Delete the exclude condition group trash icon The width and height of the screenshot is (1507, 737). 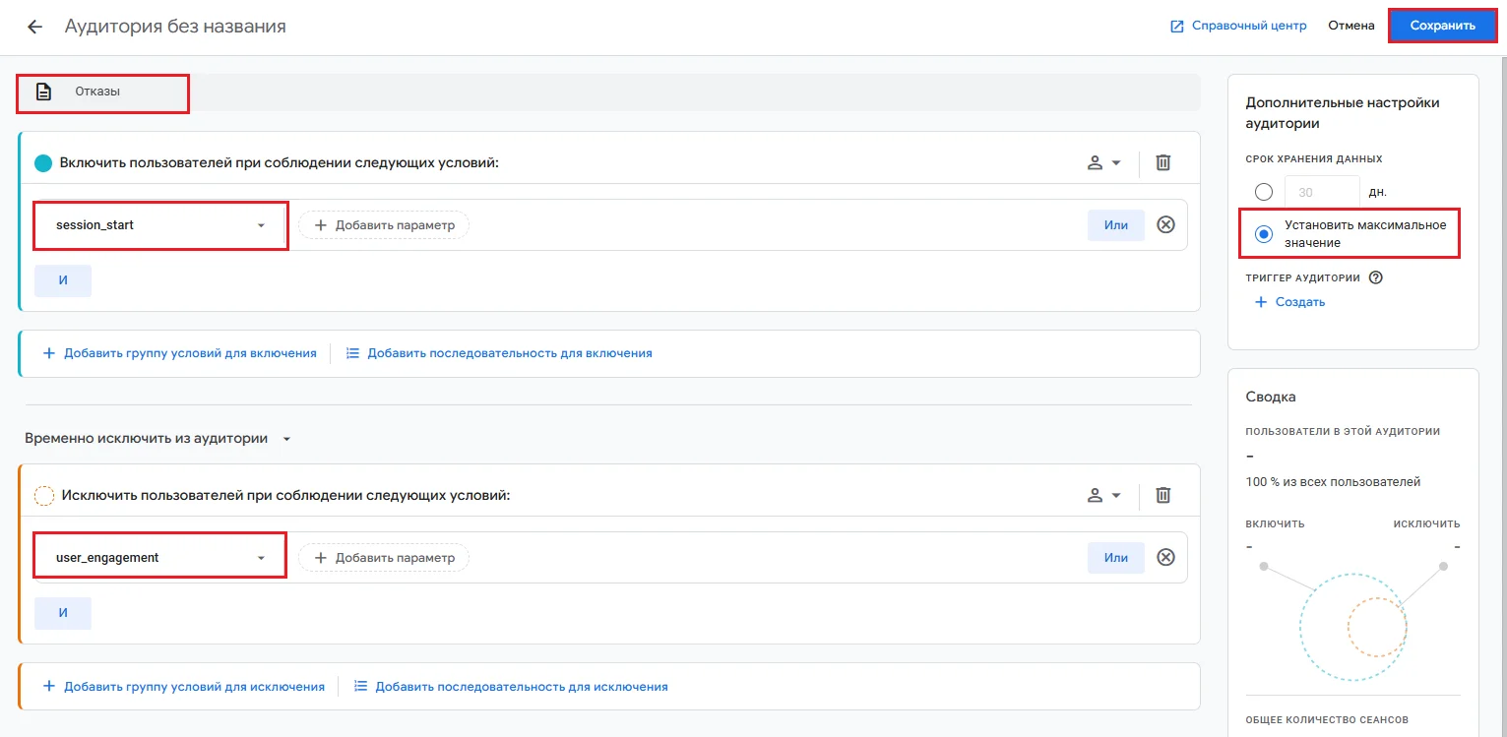(x=1162, y=495)
